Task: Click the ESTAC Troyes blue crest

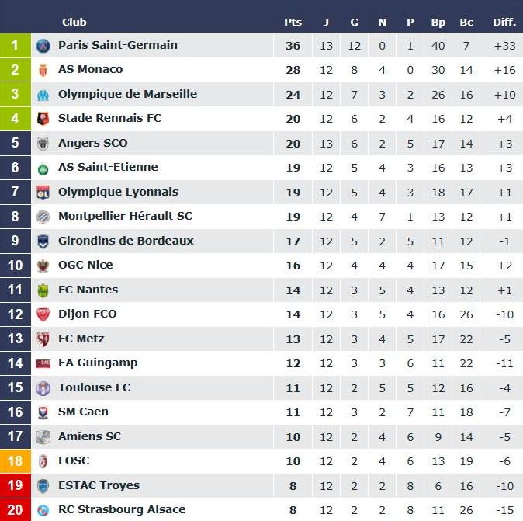Action: pos(43,486)
